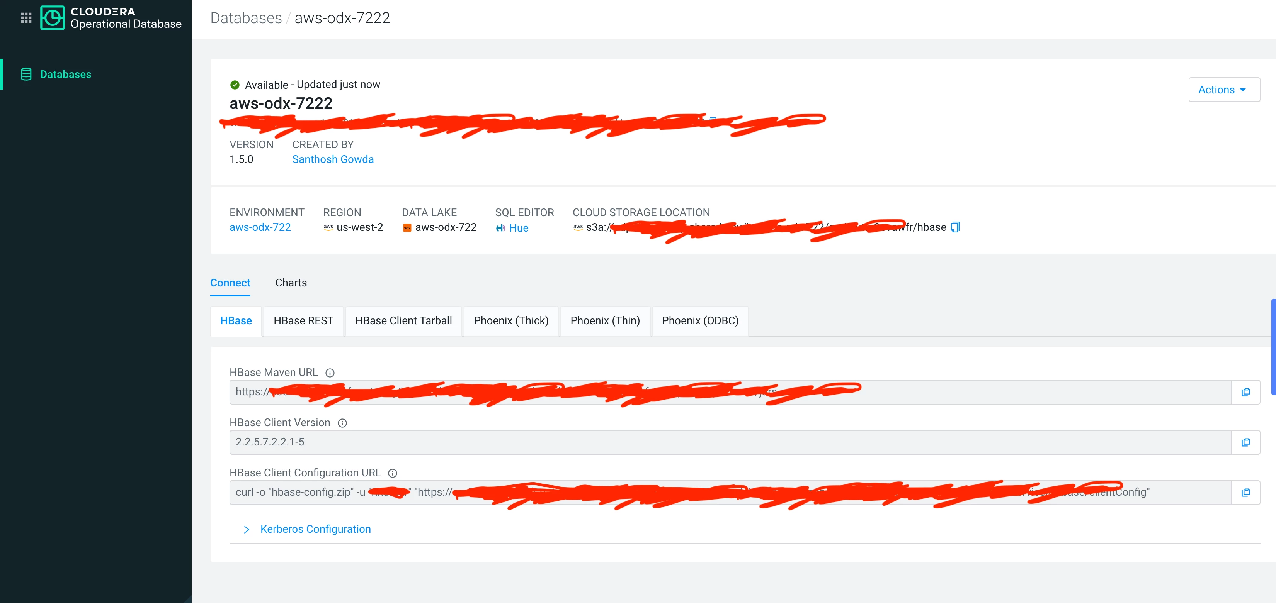Open the Santhosh Gowda creator link
This screenshot has width=1276, height=603.
pos(333,159)
